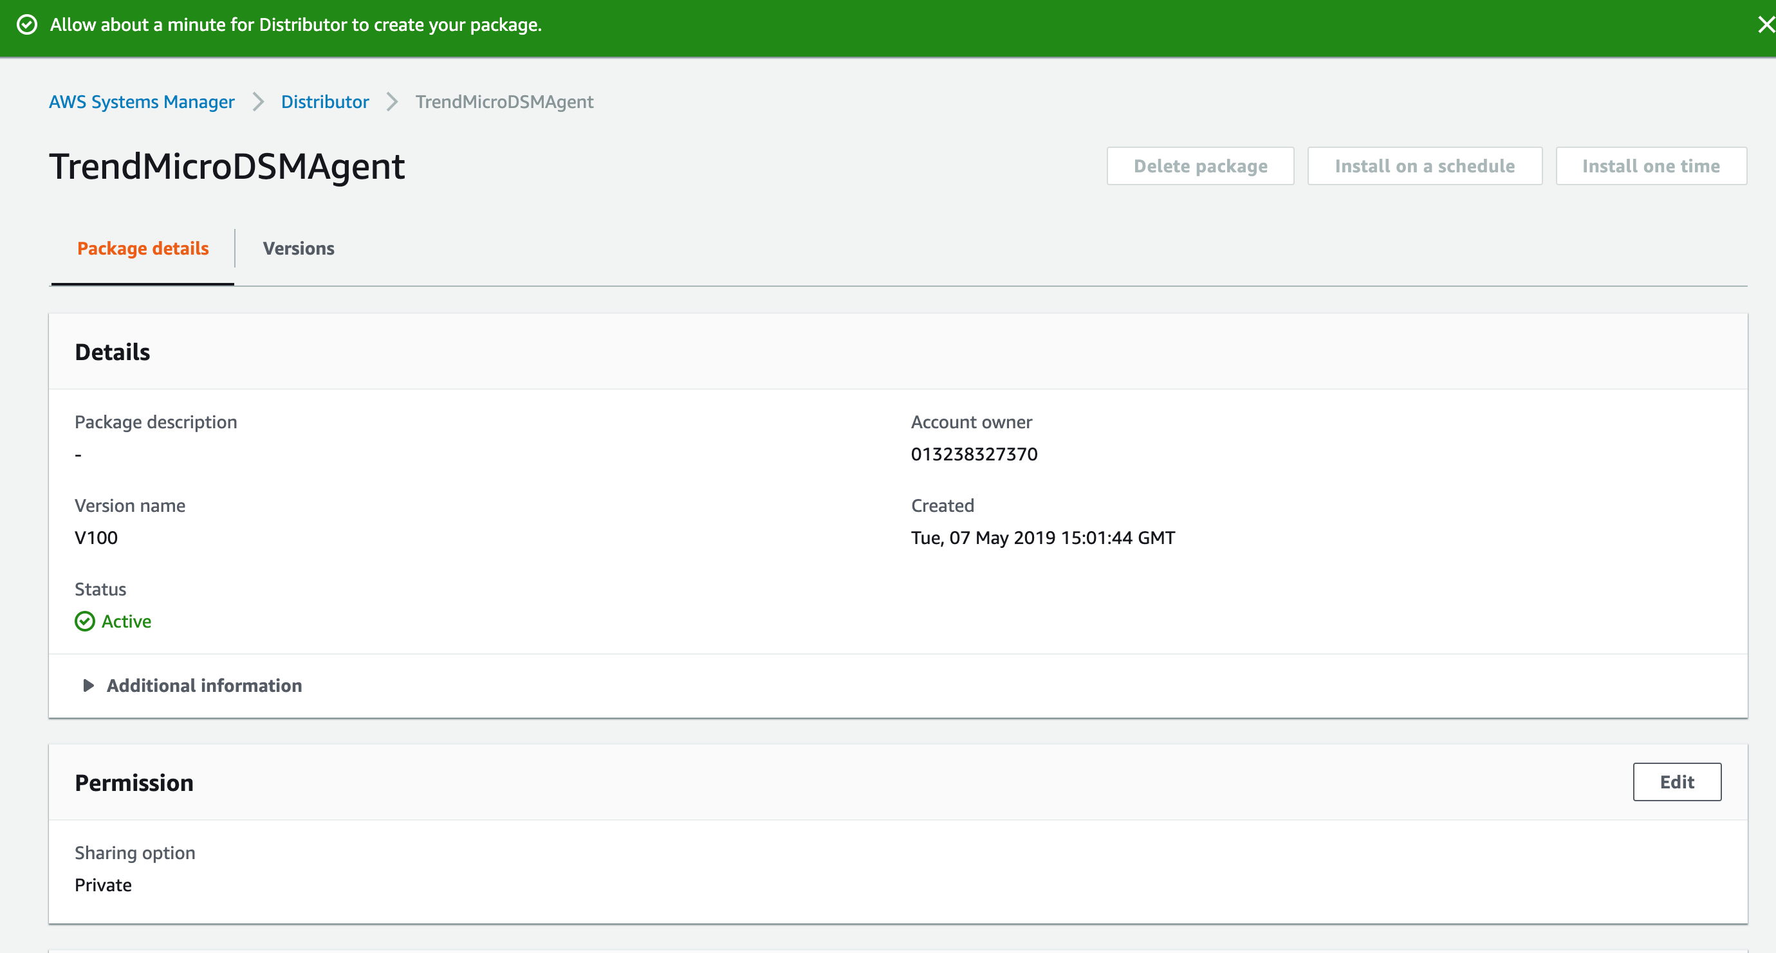Image resolution: width=1776 pixels, height=953 pixels.
Task: Open AWS Systems Manager breadcrumb link
Action: tap(142, 102)
